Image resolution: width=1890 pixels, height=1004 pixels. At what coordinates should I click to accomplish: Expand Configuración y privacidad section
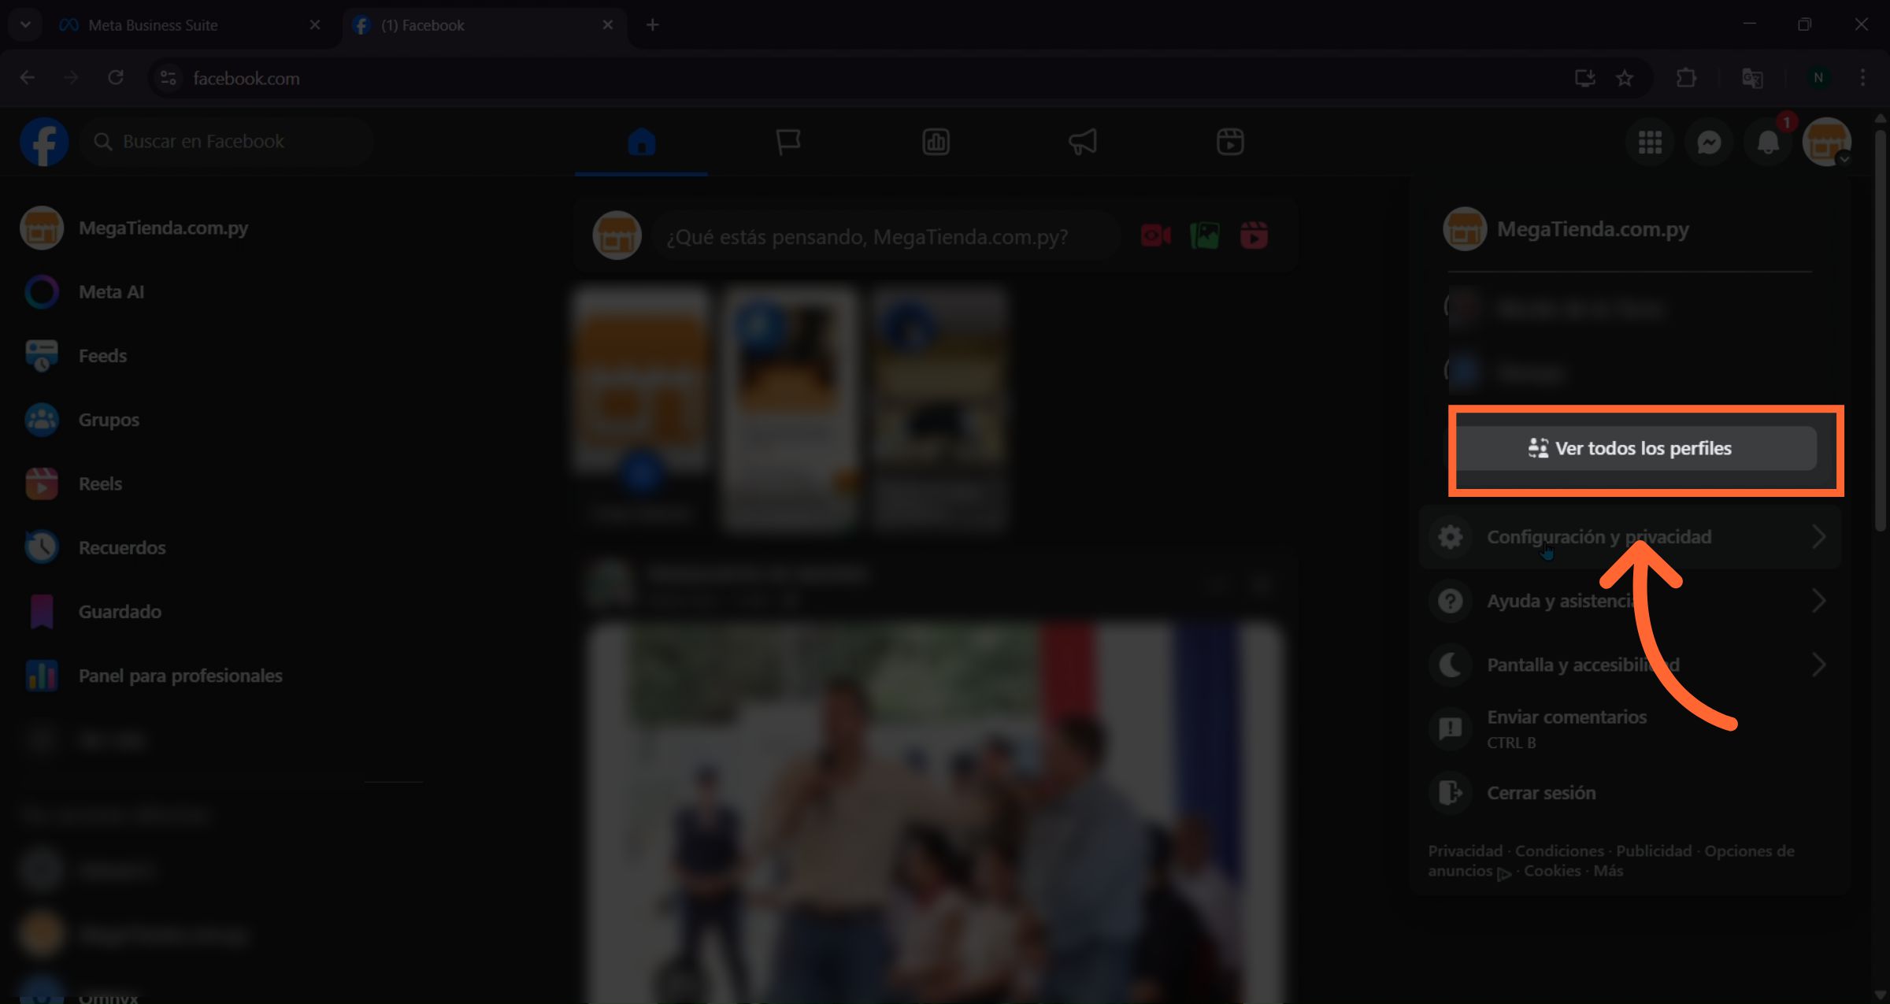pyautogui.click(x=1599, y=536)
